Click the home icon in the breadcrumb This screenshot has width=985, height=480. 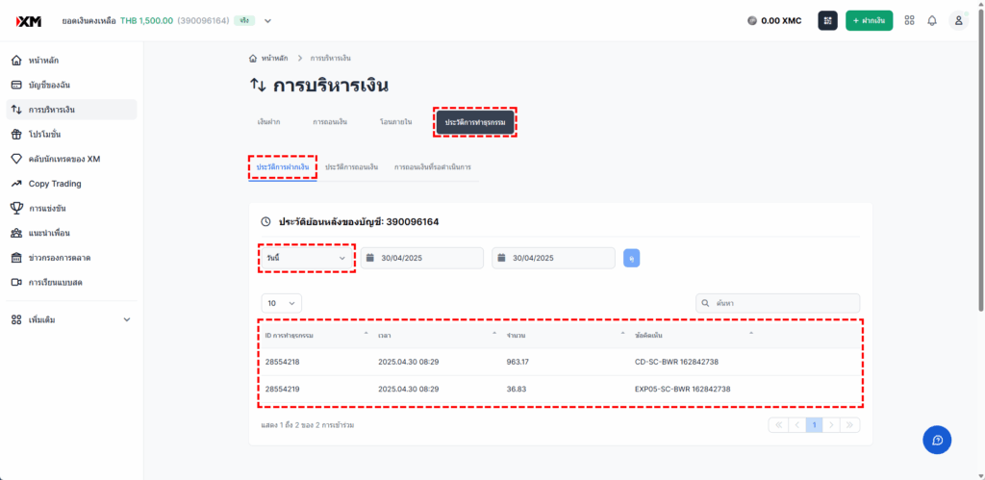coord(253,58)
